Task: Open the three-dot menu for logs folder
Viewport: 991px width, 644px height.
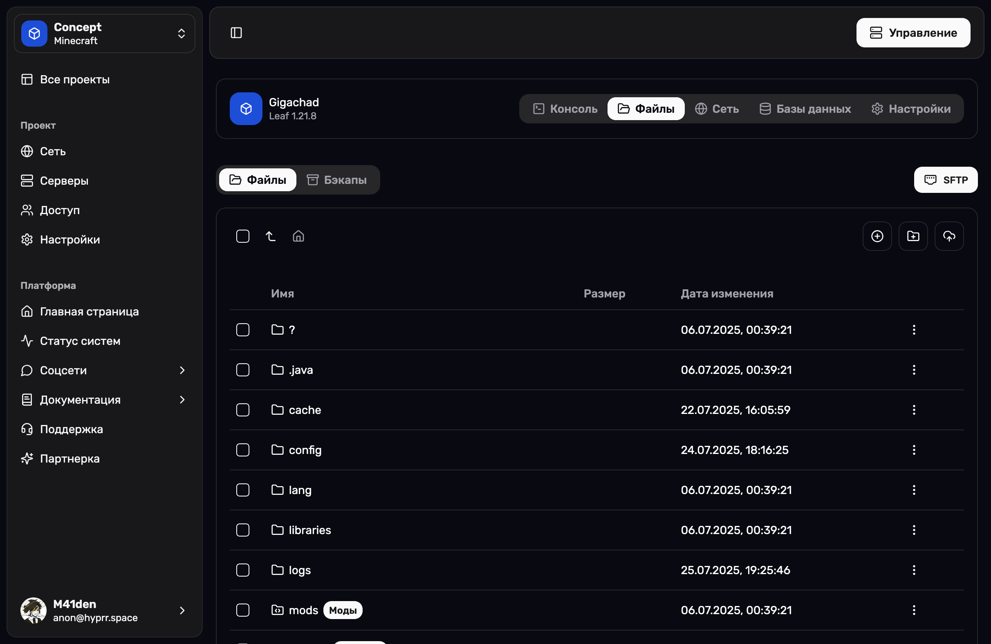Action: tap(914, 570)
